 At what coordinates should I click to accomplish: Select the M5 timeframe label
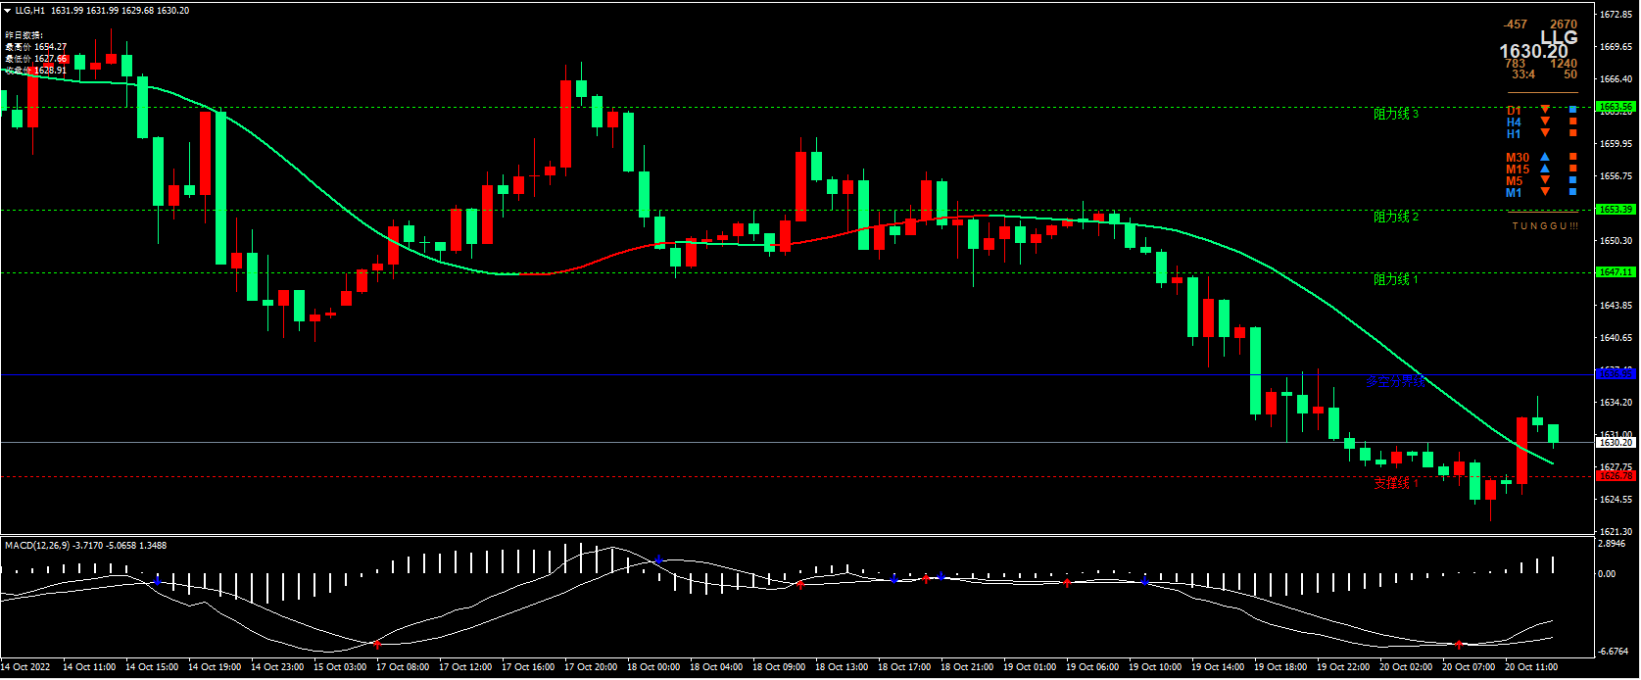(x=1515, y=181)
